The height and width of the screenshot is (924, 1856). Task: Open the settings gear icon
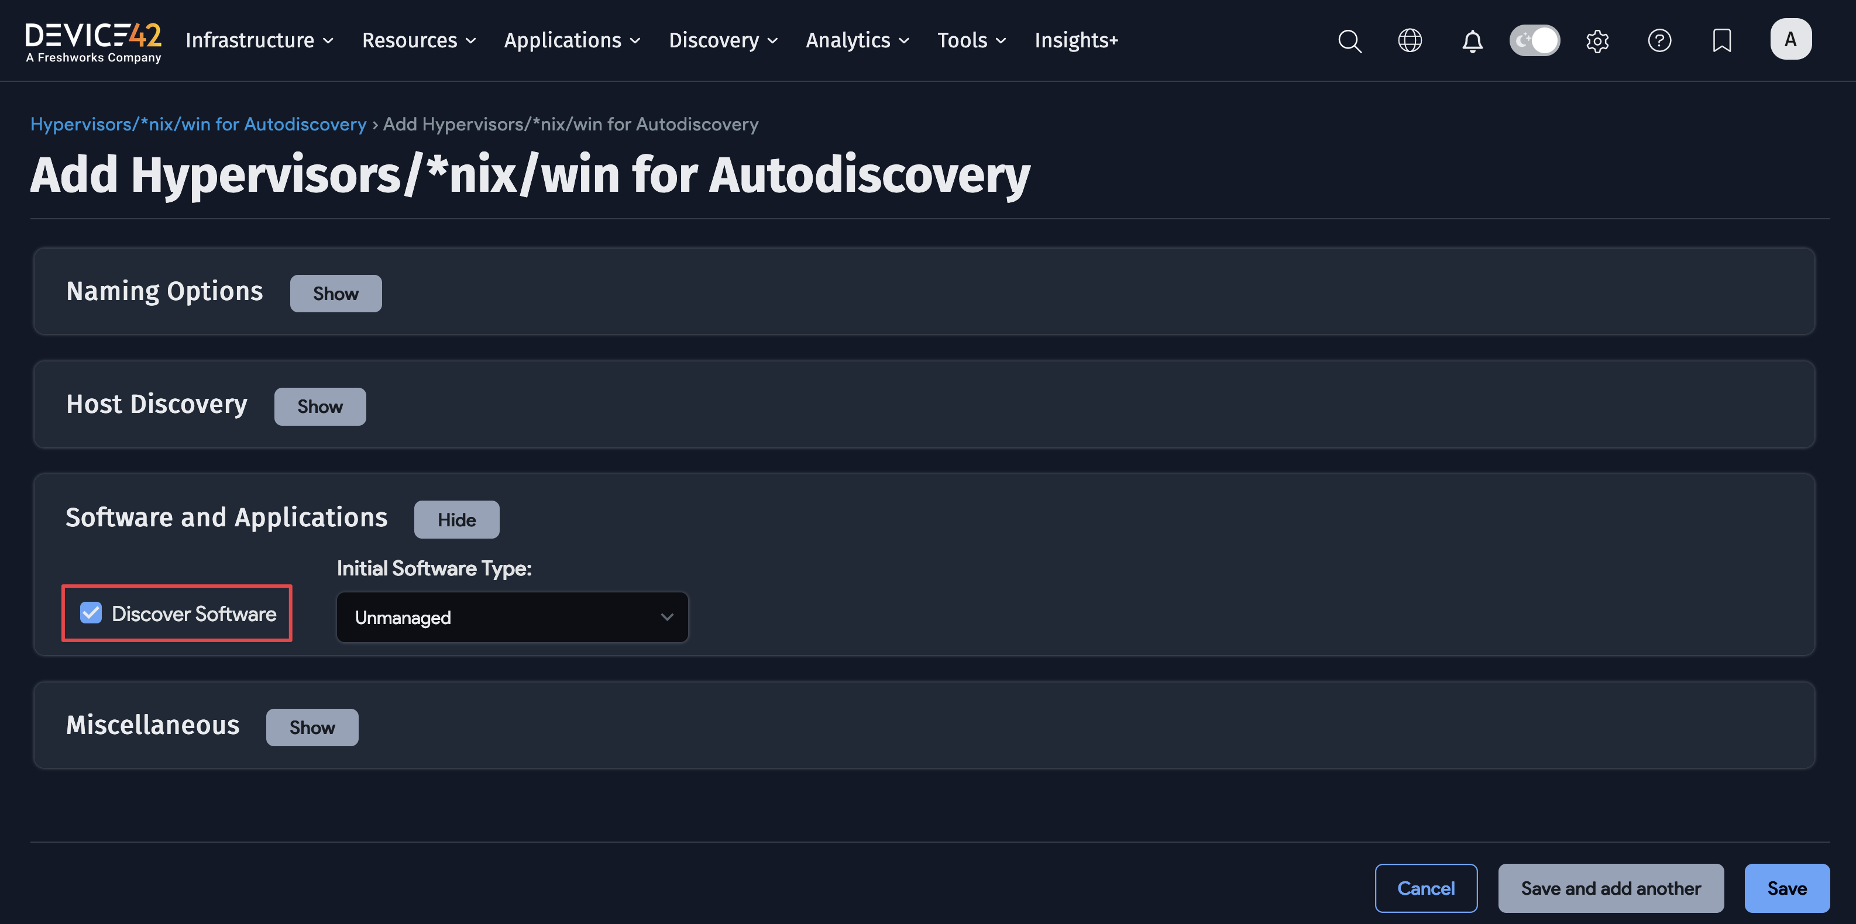[1597, 41]
